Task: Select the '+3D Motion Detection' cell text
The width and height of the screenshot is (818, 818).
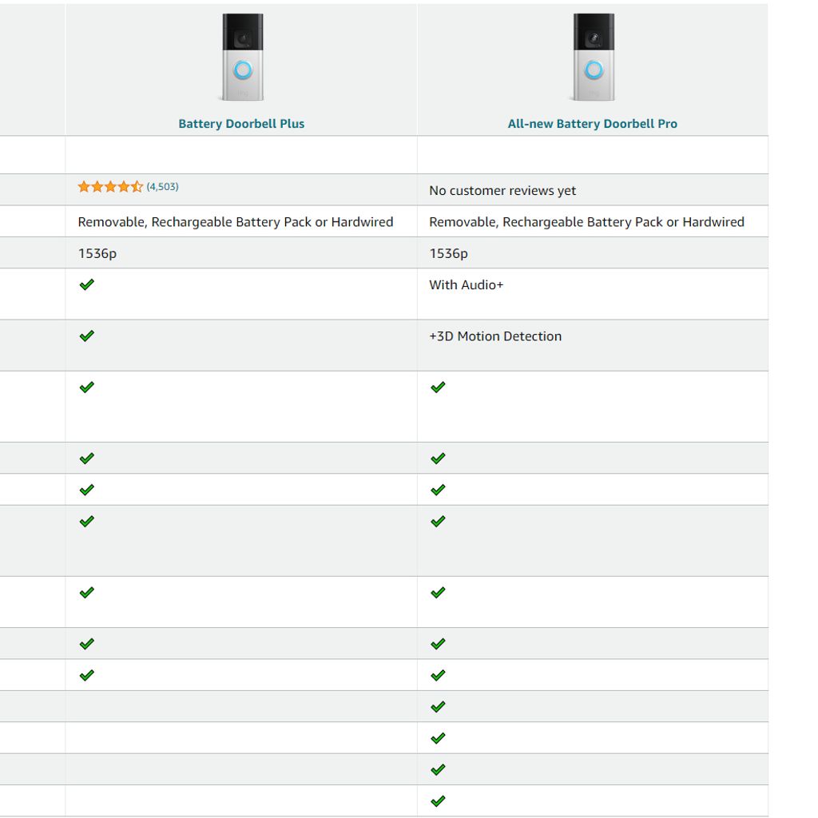Action: (x=495, y=336)
